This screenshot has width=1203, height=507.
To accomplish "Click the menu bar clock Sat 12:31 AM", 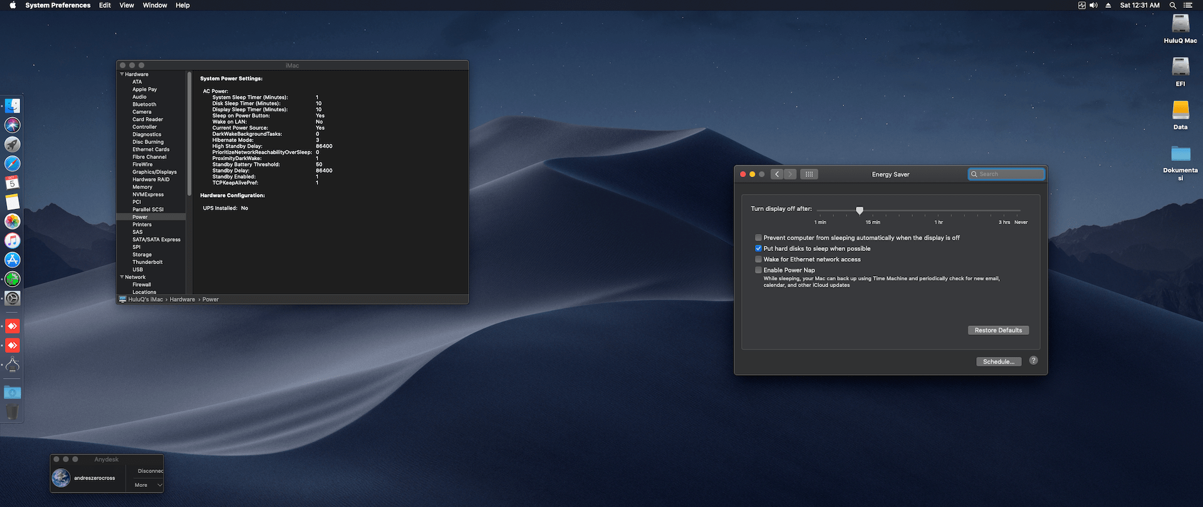I will 1140,5.
